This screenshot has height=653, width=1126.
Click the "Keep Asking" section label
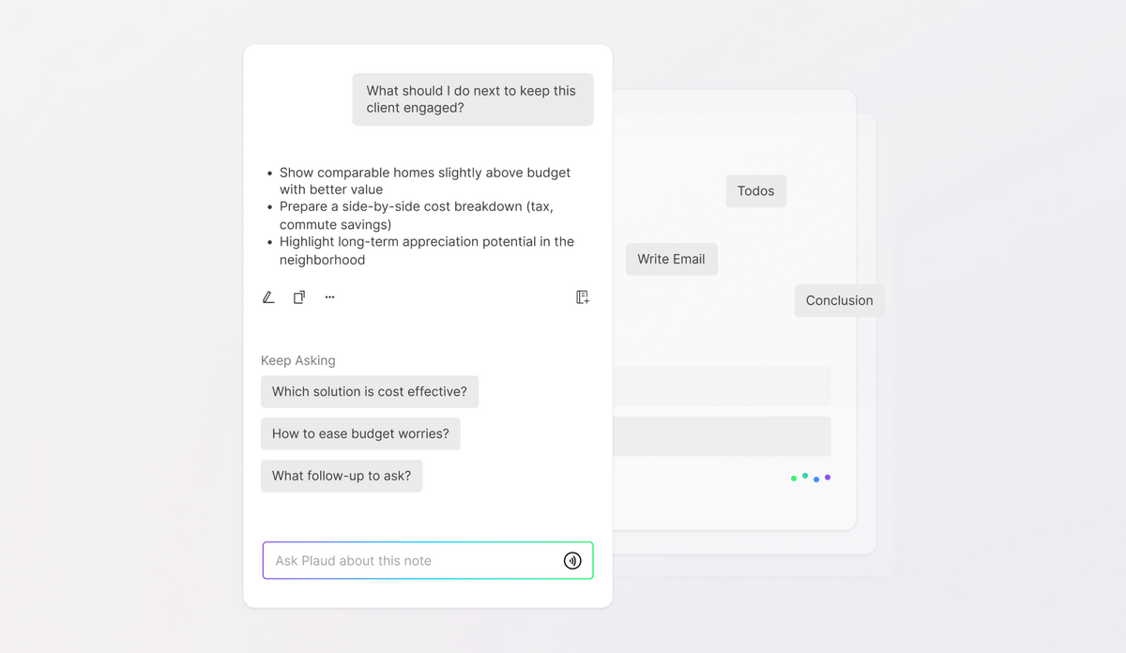[297, 360]
